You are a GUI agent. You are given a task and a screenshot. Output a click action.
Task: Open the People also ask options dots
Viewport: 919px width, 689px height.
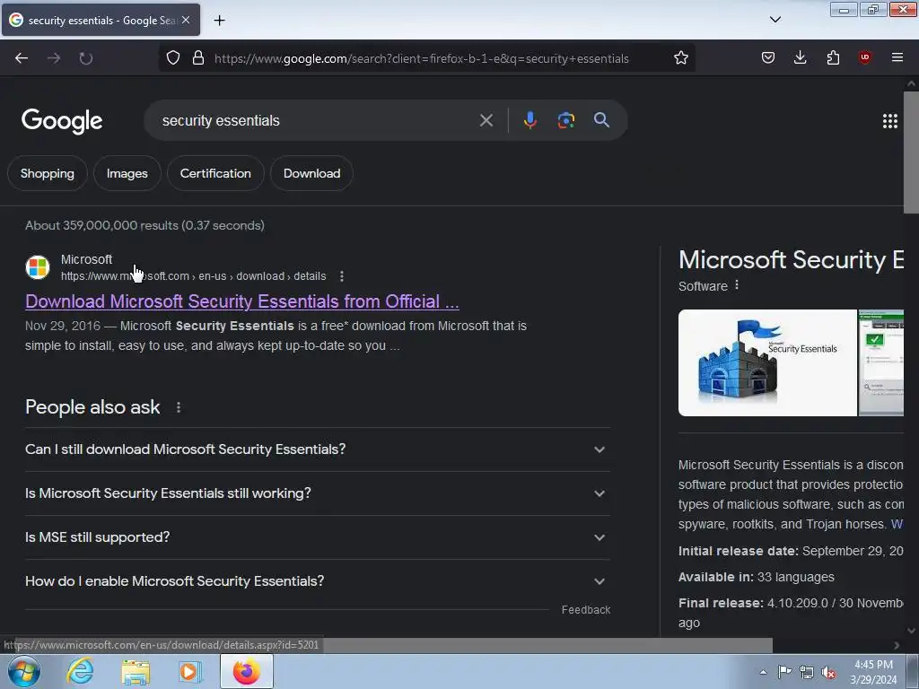point(179,407)
